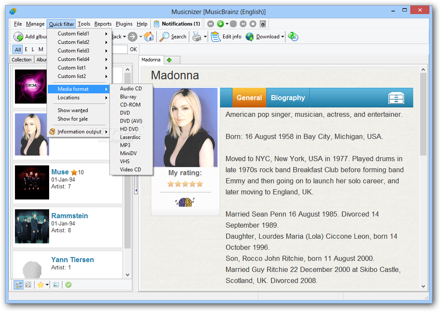The image size is (441, 312).
Task: Click the Edit info clipboard icon
Action: point(216,37)
